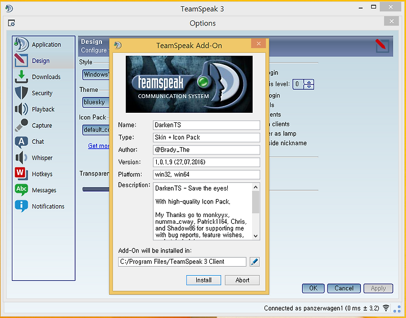Click the Type field Skin + Icon Pack
The width and height of the screenshot is (406, 318).
(x=206, y=138)
